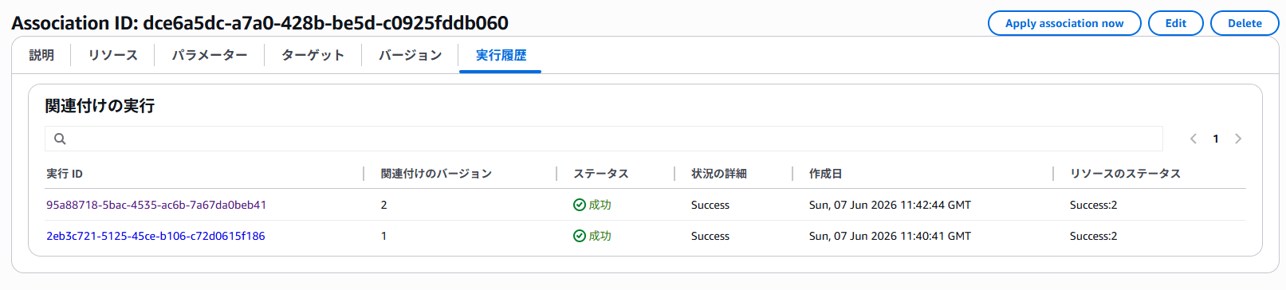This screenshot has height=290, width=1286.
Task: Click the Delete button
Action: tap(1245, 23)
